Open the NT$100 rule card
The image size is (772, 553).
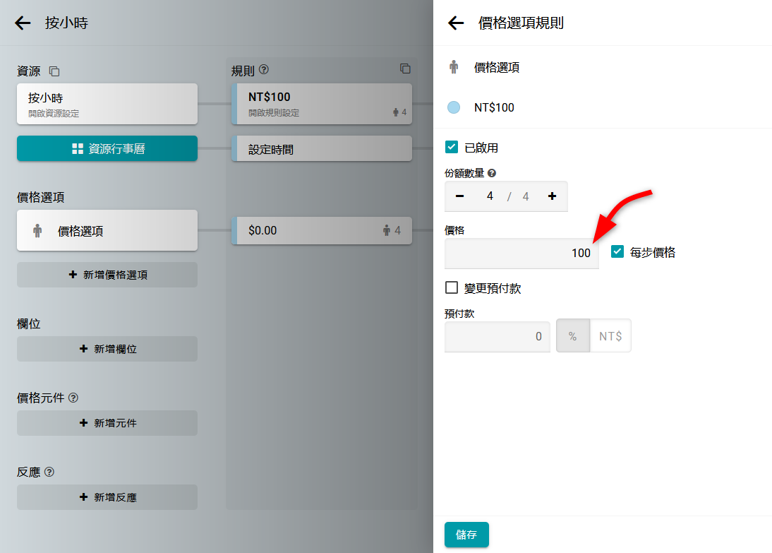point(322,103)
